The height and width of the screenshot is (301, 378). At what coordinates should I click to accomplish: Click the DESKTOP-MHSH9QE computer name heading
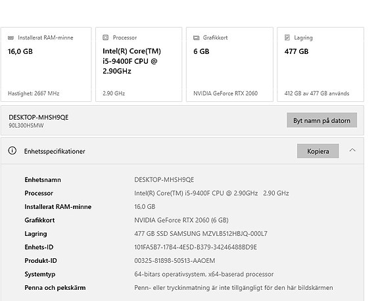pos(39,118)
